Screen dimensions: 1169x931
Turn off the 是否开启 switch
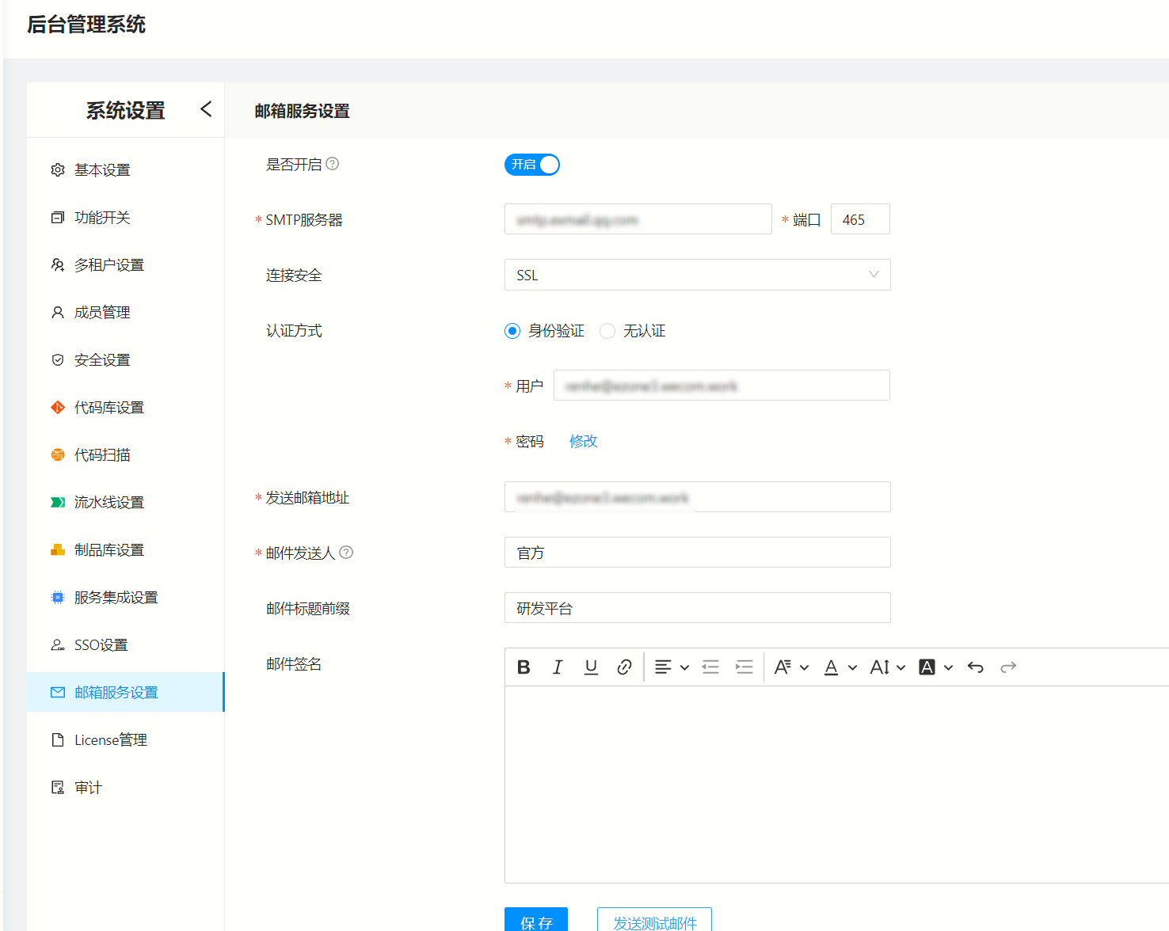point(531,164)
